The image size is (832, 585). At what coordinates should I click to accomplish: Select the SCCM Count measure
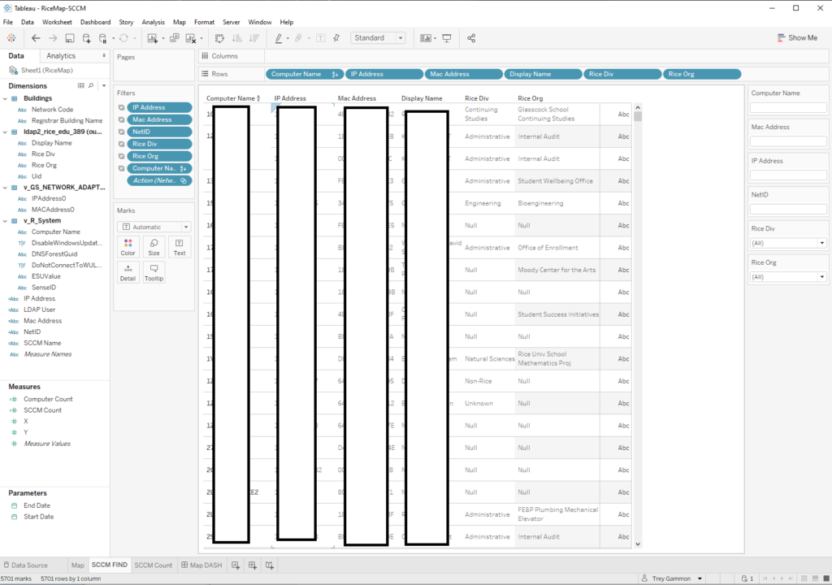pos(42,410)
